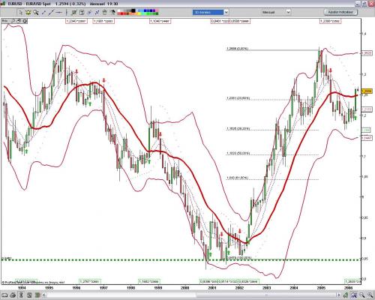Image resolution: width=375 pixels, height=300 pixels.
Task: Click the price panel settings icon
Action: click(x=25, y=21)
